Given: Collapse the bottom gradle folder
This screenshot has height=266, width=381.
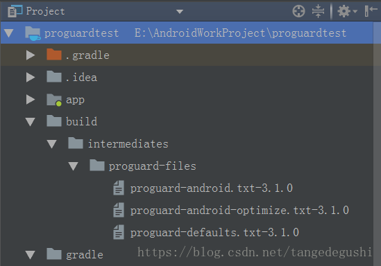Looking at the screenshot, I should pyautogui.click(x=30, y=255).
